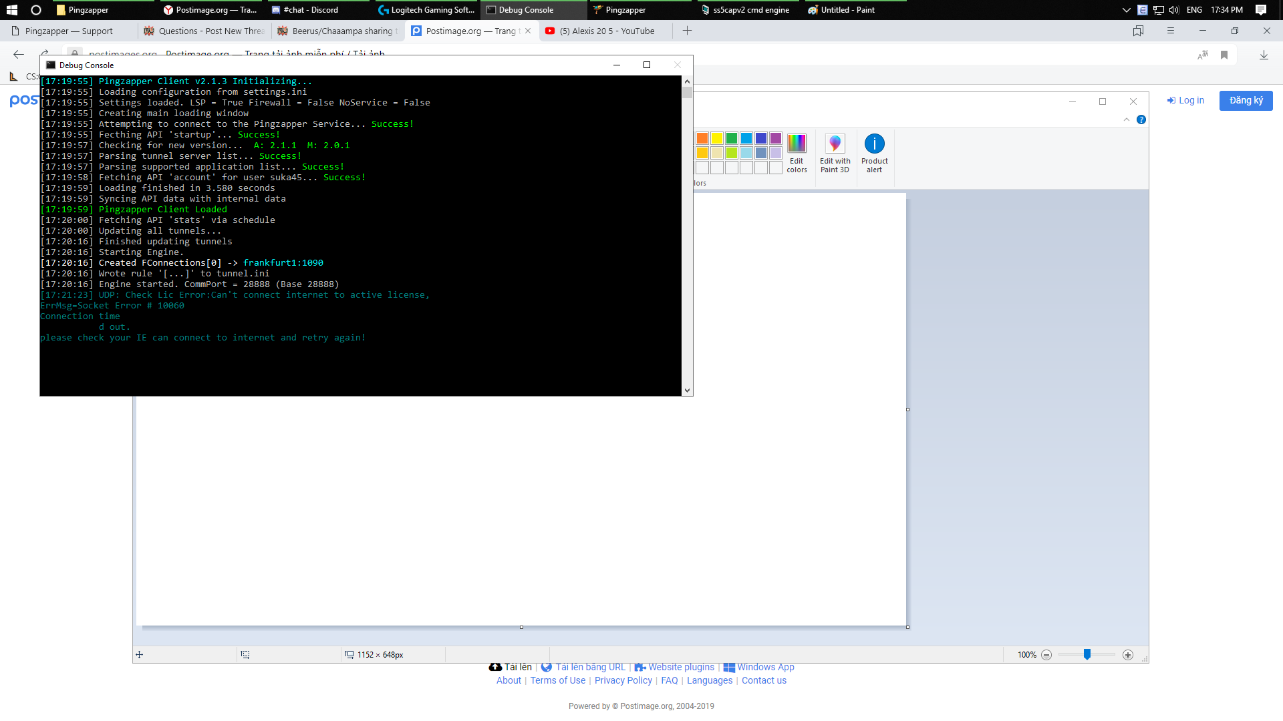This screenshot has width=1283, height=721.
Task: Click the Paint zoom out minus button
Action: (x=1046, y=655)
